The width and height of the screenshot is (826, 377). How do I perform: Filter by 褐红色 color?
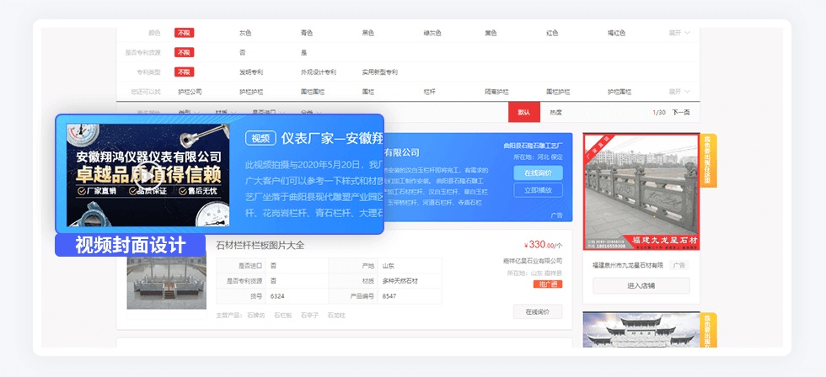point(616,33)
